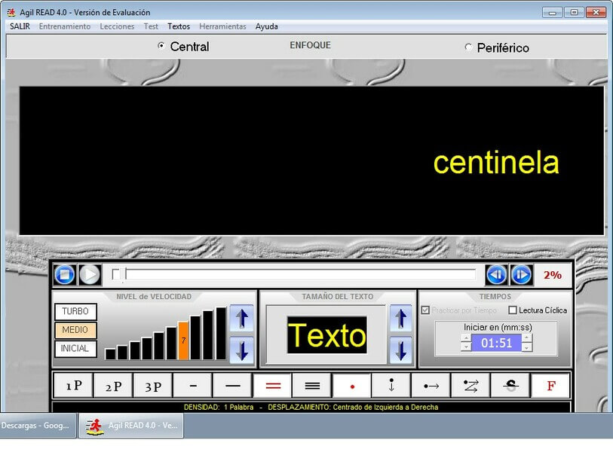Image resolution: width=613 pixels, height=452 pixels.
Task: Increase speed level with up arrow
Action: click(241, 319)
